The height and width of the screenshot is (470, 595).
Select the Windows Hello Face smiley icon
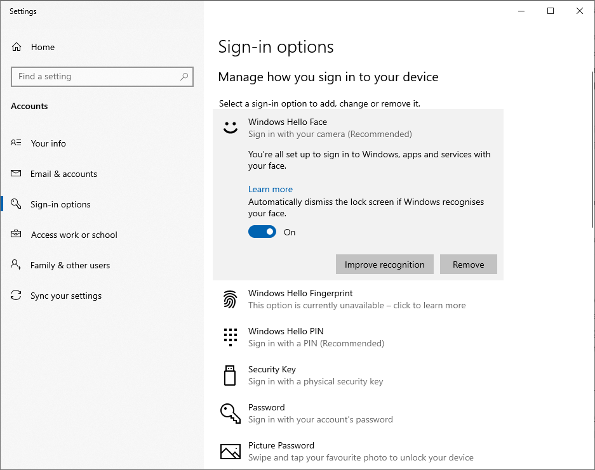click(x=231, y=127)
